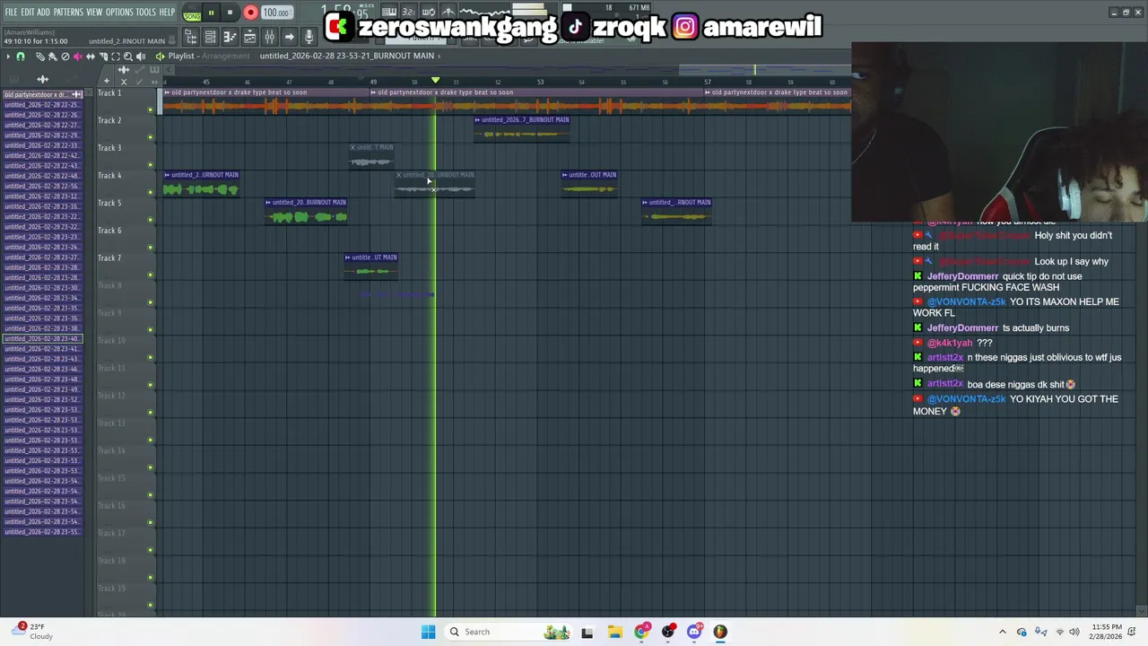Click the waveform icon in the clip filter grid
Screen dimensions: 1148x646
pyautogui.click(x=124, y=70)
